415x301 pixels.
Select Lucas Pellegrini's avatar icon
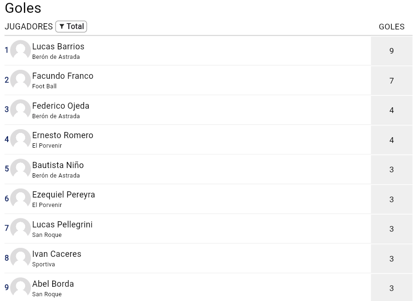coord(20,228)
